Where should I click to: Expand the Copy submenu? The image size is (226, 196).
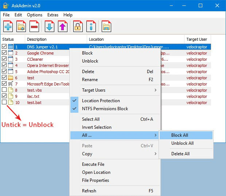click(115, 154)
